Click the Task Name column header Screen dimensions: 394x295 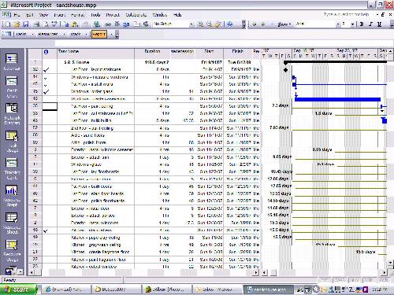95,53
